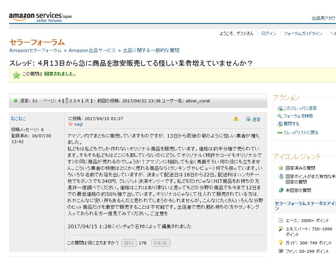Click the green star answered-question icon
Viewport: 336px width, 257px height.
[16, 75]
